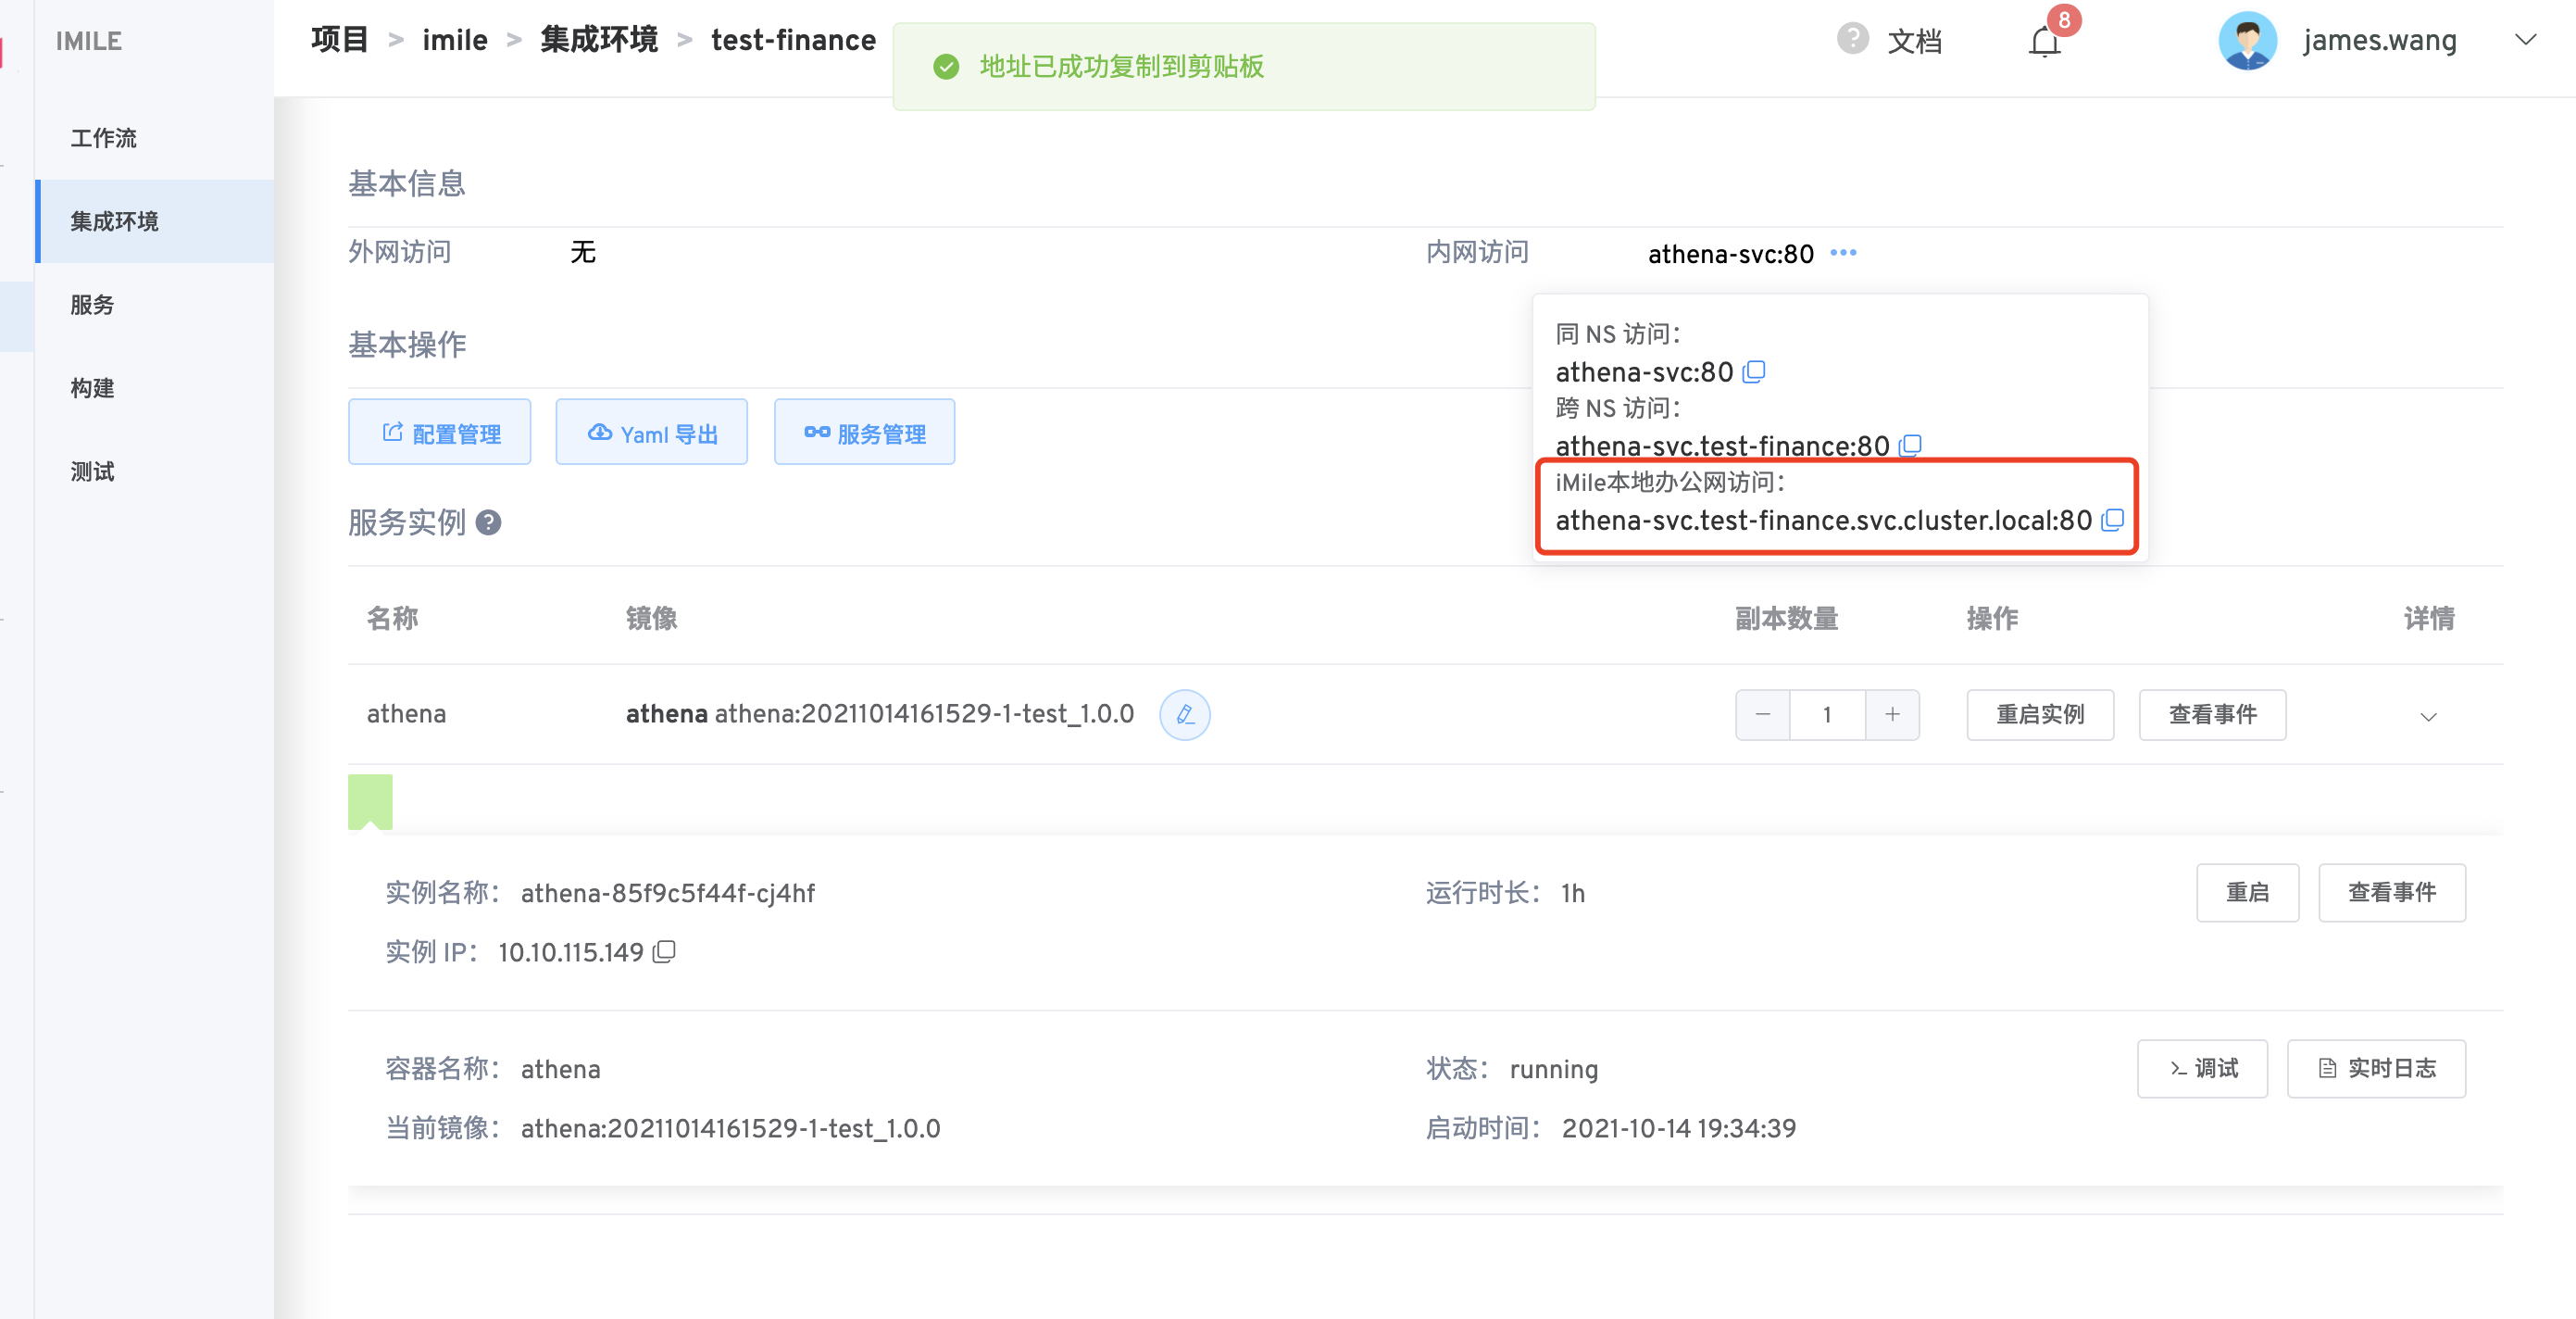This screenshot has width=2576, height=1319.
Task: Increase replica count with plus button
Action: pos(1892,714)
